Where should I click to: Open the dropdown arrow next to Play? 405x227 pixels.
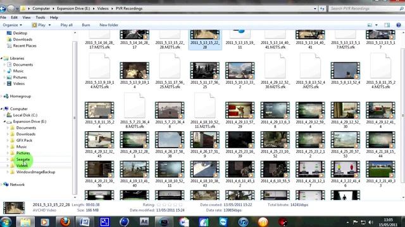(x=49, y=25)
